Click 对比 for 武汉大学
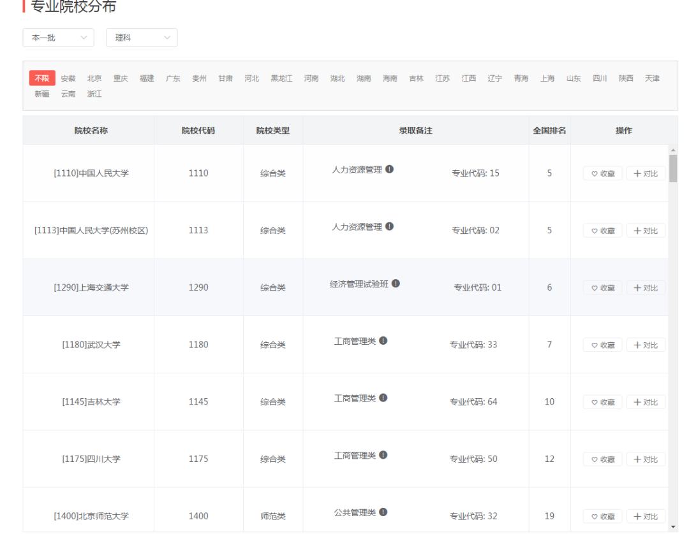The width and height of the screenshot is (689, 534). pyautogui.click(x=646, y=345)
